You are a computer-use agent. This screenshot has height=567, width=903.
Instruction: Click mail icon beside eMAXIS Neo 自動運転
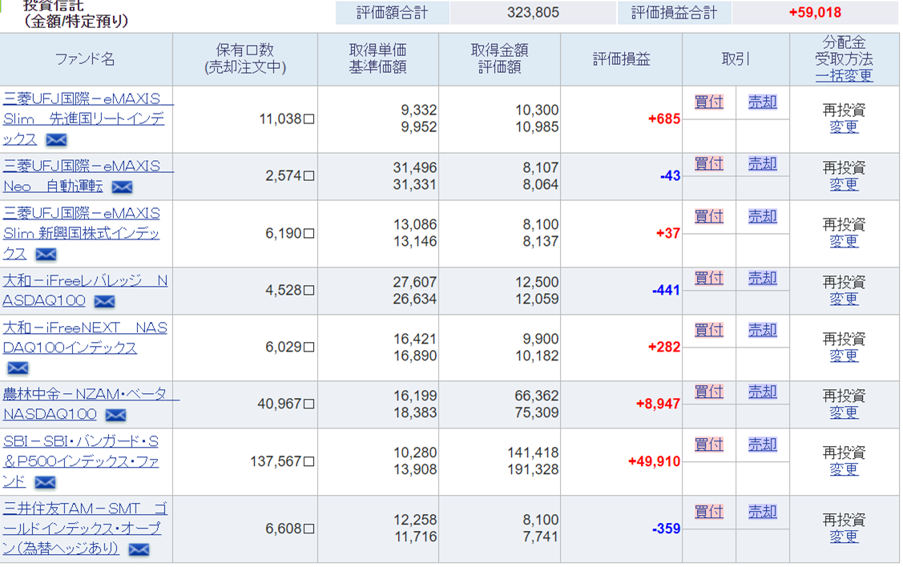pyautogui.click(x=122, y=187)
